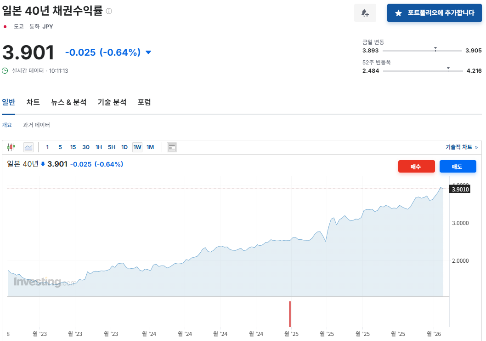The width and height of the screenshot is (486, 341).
Task: Click the green clock icon near 실시간 데이터
Action: click(5, 70)
